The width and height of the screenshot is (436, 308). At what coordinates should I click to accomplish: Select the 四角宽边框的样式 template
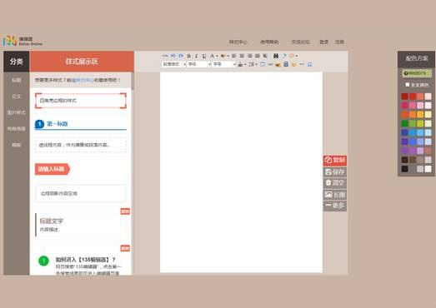[x=81, y=101]
